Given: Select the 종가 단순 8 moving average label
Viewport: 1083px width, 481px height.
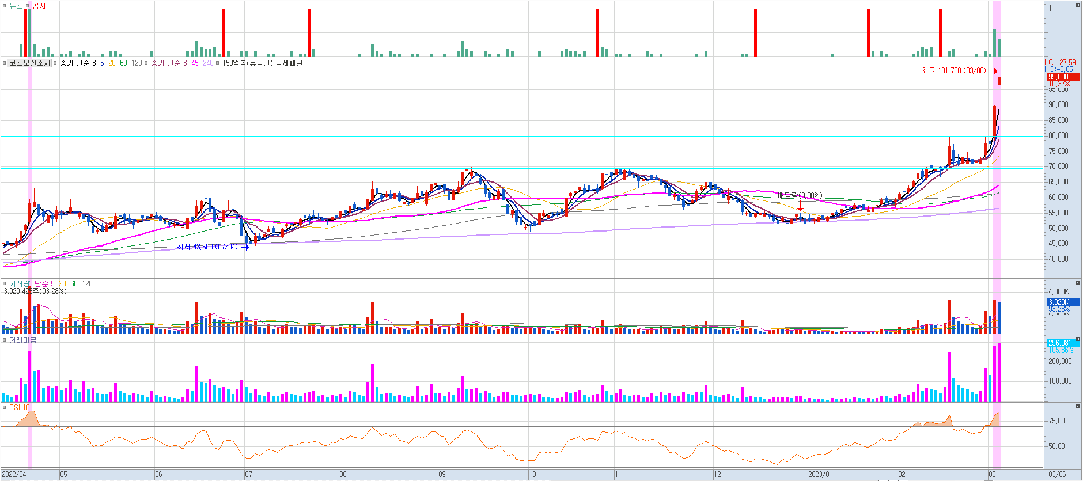Looking at the screenshot, I should (169, 63).
